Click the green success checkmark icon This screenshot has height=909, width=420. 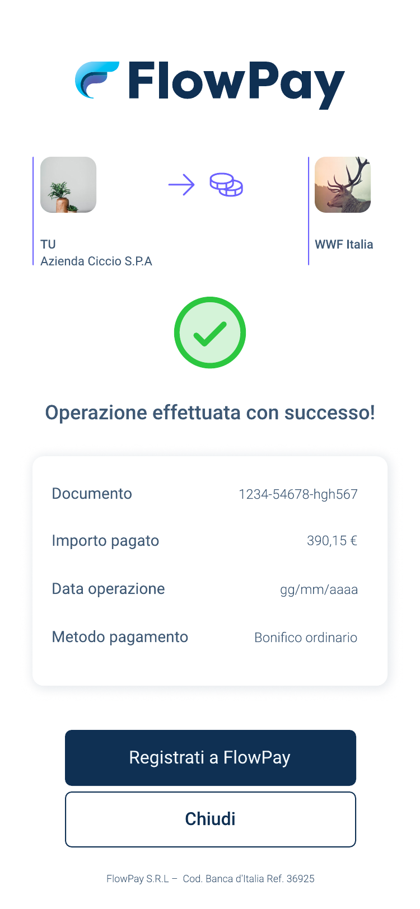tap(210, 332)
